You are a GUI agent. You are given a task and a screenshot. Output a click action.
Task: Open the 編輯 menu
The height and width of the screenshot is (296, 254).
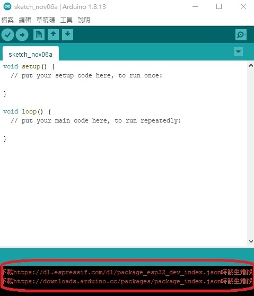[x=25, y=20]
